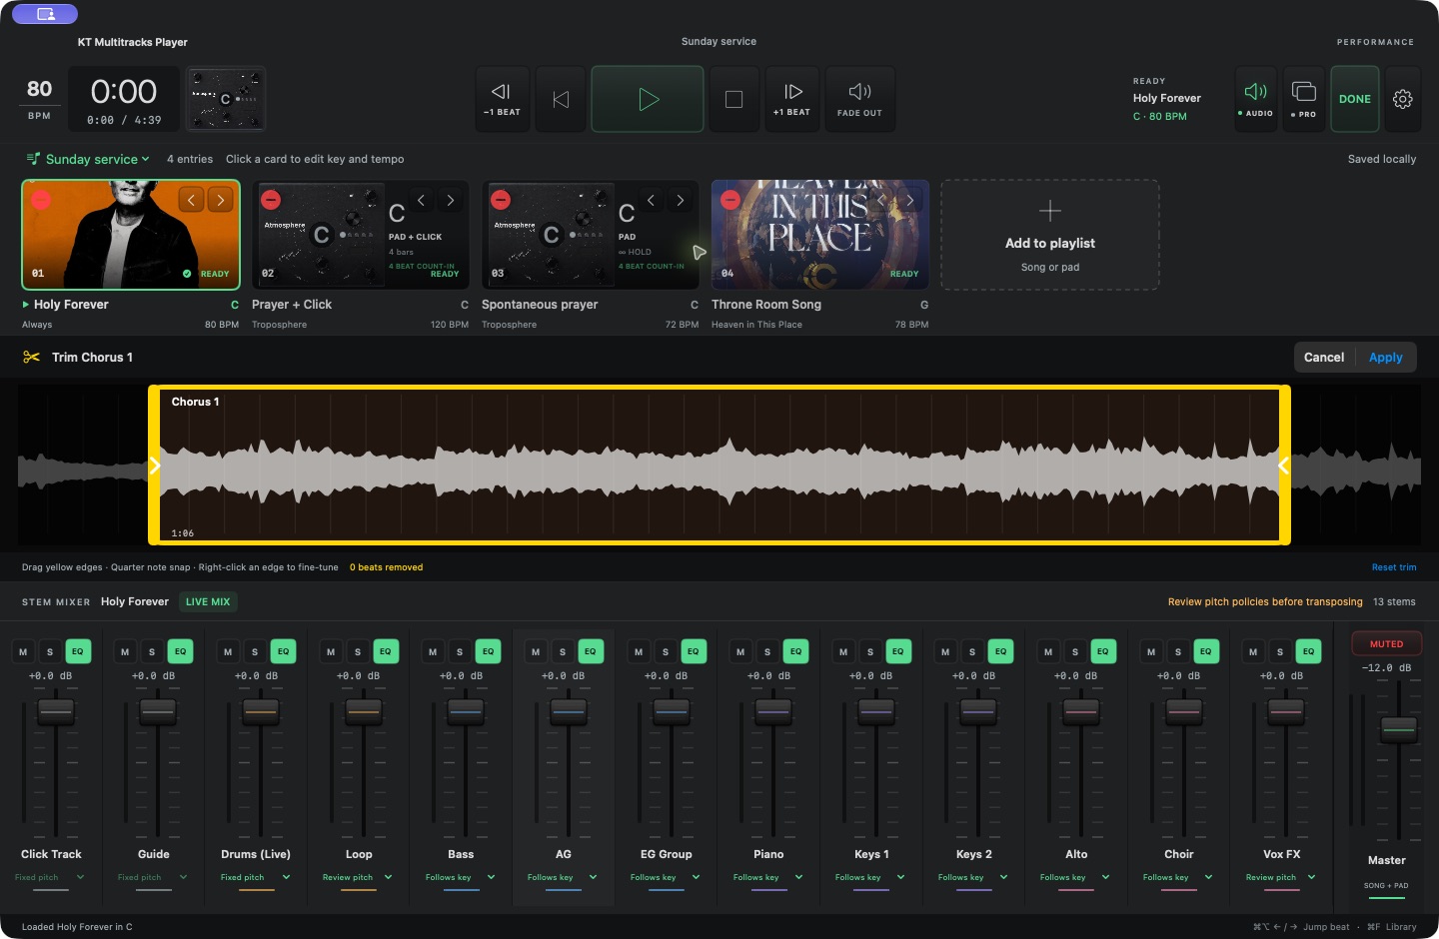Click the LIVE MIX badge

(x=208, y=601)
